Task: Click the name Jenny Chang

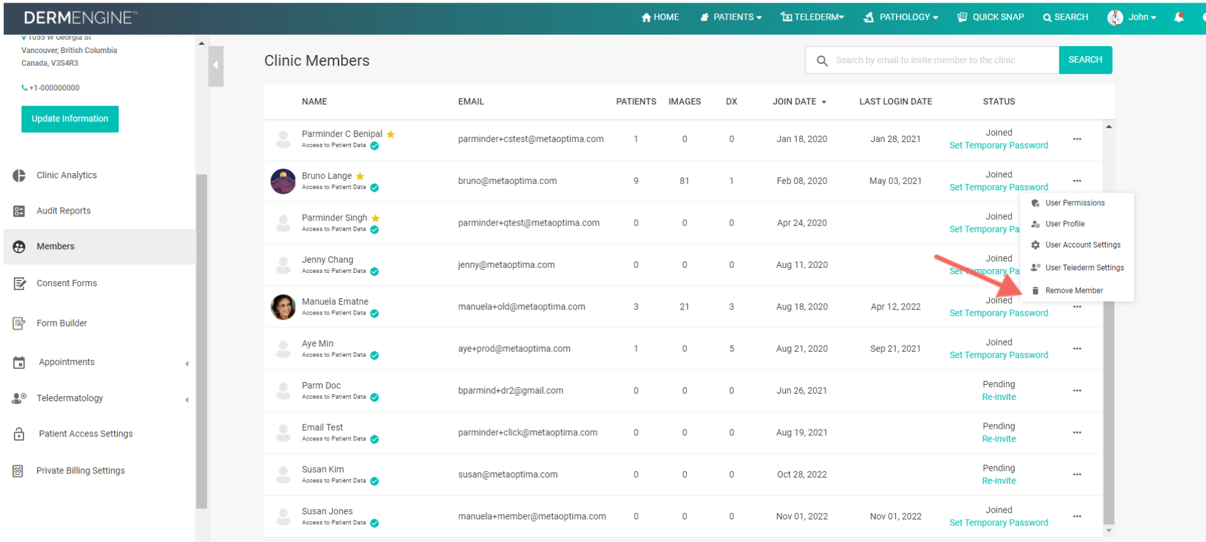Action: [327, 260]
